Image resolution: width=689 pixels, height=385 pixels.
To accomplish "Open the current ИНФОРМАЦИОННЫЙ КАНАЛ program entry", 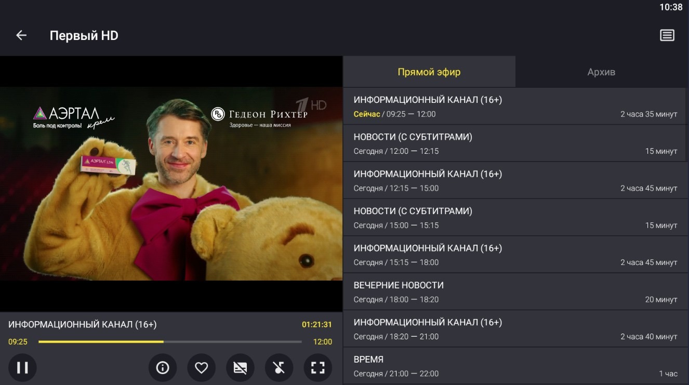I will click(x=515, y=107).
